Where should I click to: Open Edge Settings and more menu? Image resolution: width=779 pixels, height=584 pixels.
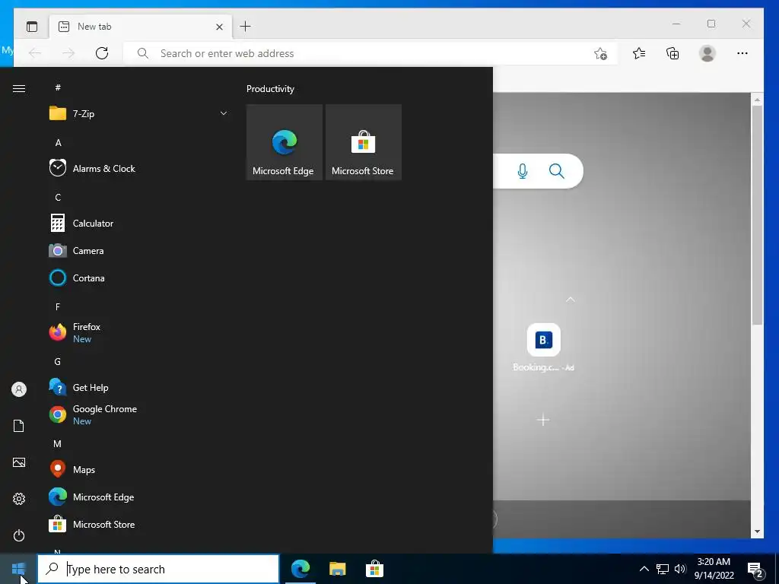(742, 53)
